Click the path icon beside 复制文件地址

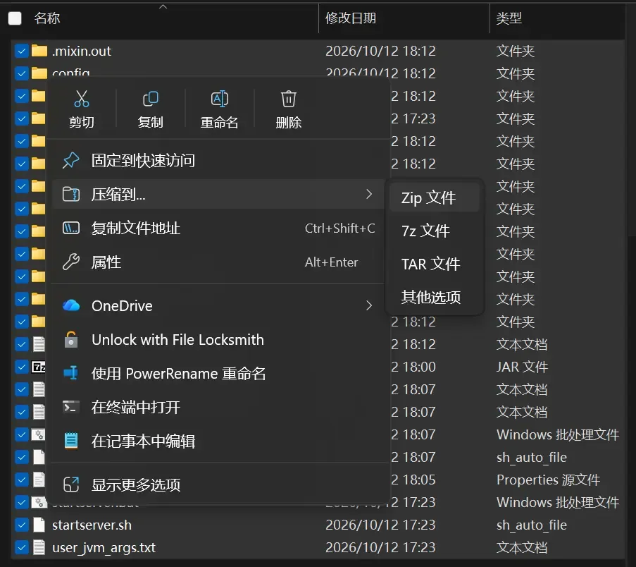point(71,228)
